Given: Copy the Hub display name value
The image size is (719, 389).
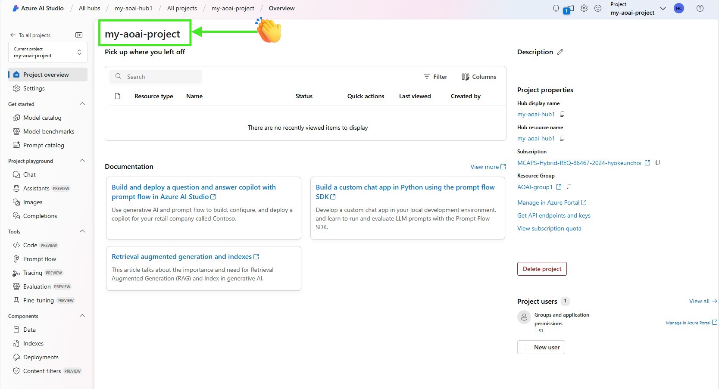Looking at the screenshot, I should point(562,114).
